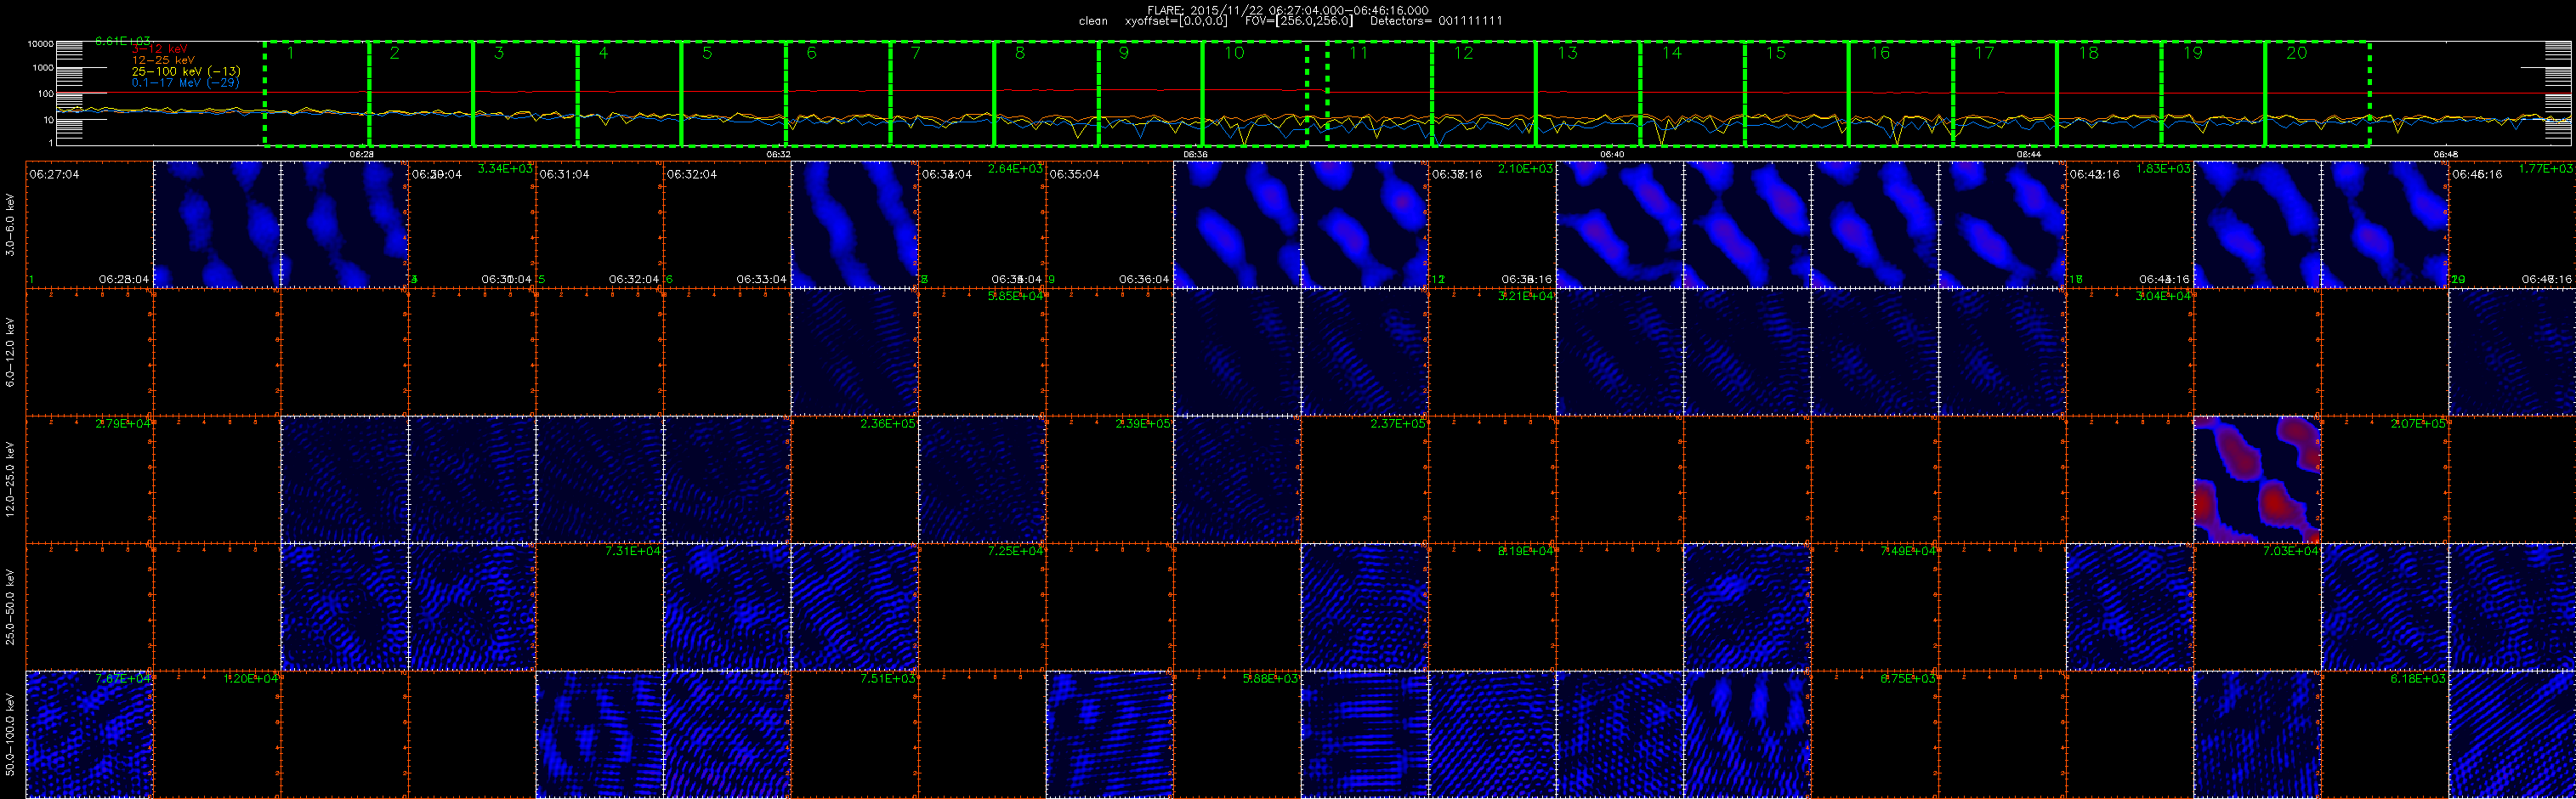Screen dimensions: 2576x799
Task: Click the 06:35:04 time label
Action: point(1074,174)
